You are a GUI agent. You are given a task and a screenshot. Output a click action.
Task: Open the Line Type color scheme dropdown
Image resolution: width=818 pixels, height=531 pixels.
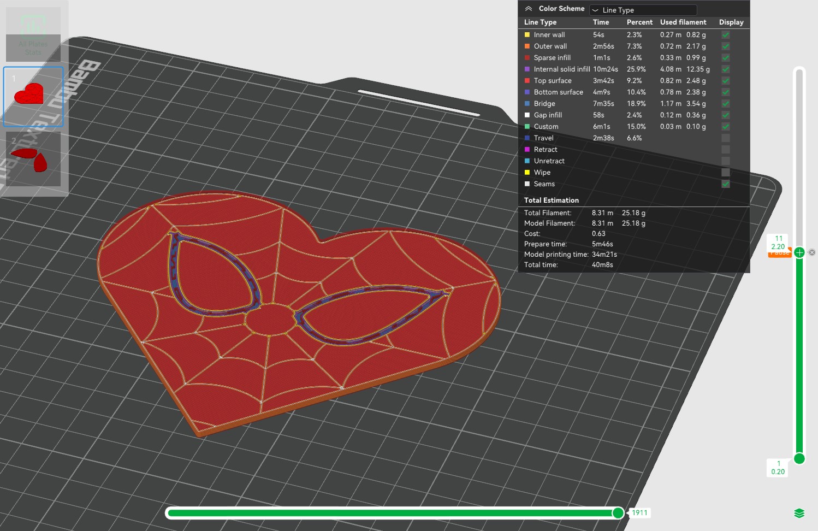pyautogui.click(x=643, y=10)
